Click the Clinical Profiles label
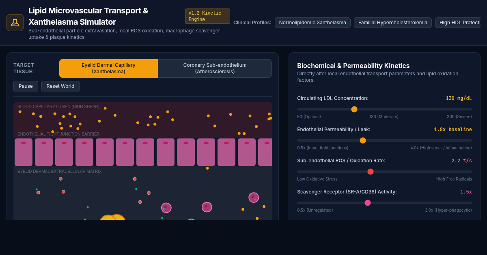Image resolution: width=487 pixels, height=255 pixels. pos(252,23)
